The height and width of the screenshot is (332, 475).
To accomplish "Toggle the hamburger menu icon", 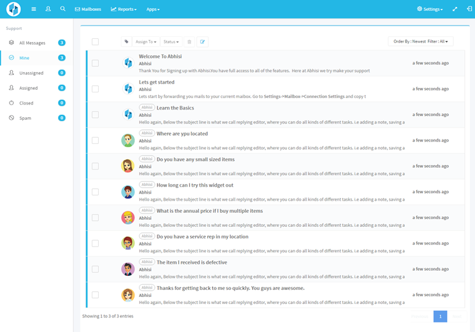I will tap(34, 9).
